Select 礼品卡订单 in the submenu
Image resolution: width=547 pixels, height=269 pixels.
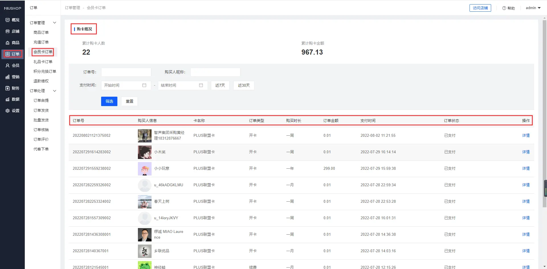click(43, 62)
